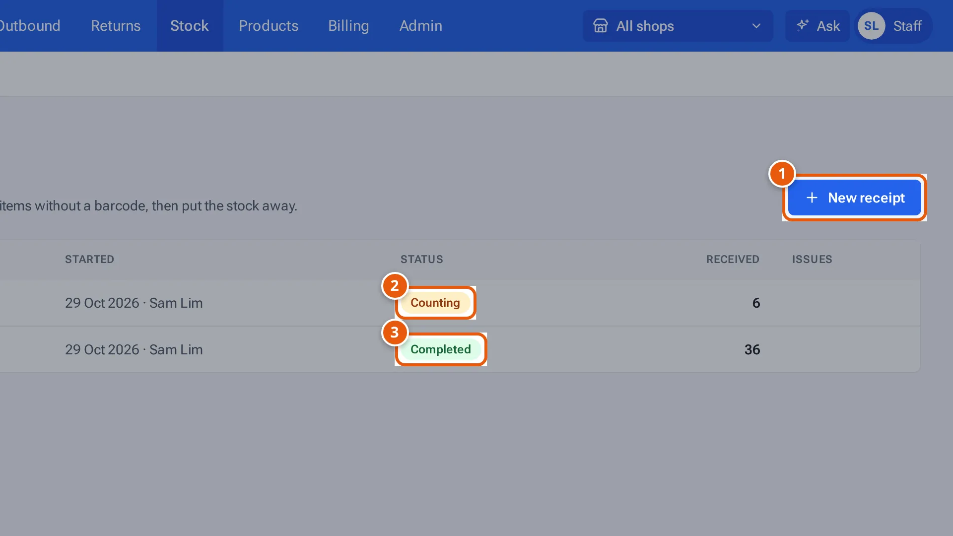Expand the All shops dropdown
Viewport: 953px width, 536px height.
(x=678, y=26)
